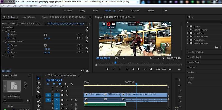This screenshot has height=110, width=222.
Task: Open the File menu
Action: click(3, 6)
